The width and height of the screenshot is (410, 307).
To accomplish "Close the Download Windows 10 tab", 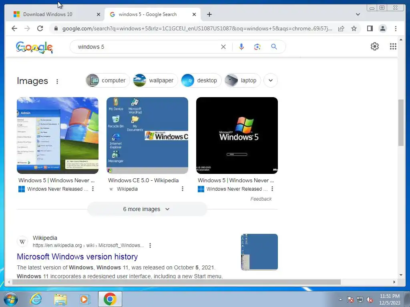I will [98, 14].
